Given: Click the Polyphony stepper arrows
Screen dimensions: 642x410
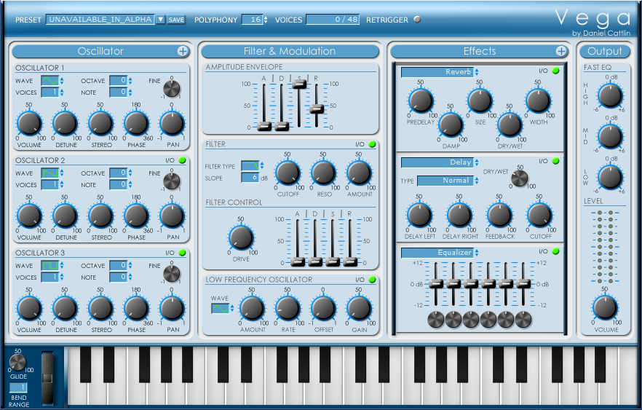Looking at the screenshot, I should click(265, 20).
